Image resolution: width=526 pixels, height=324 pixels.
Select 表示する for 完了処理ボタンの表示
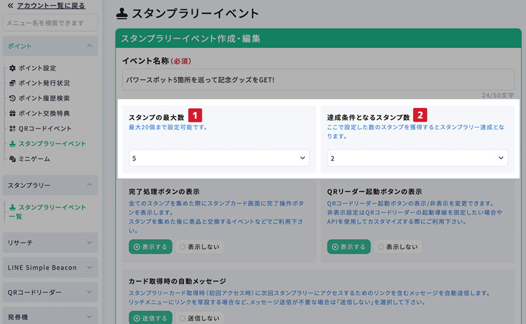click(151, 247)
